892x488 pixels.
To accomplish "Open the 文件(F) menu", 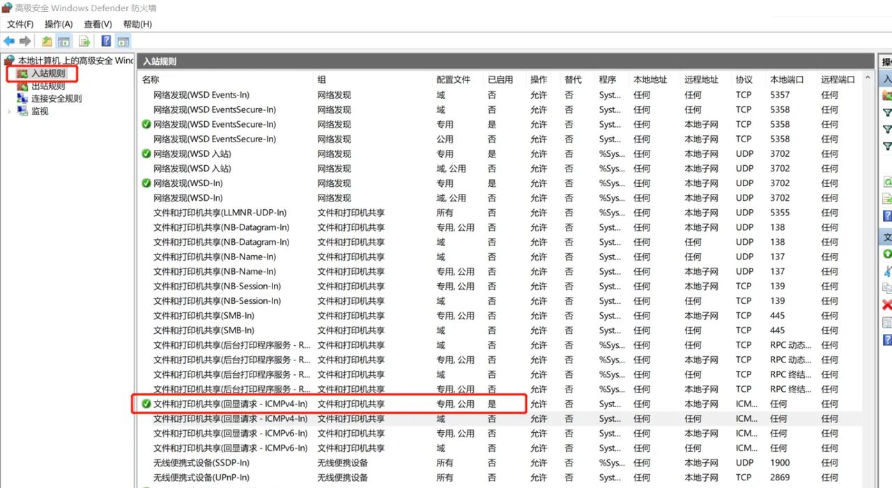I will 20,24.
